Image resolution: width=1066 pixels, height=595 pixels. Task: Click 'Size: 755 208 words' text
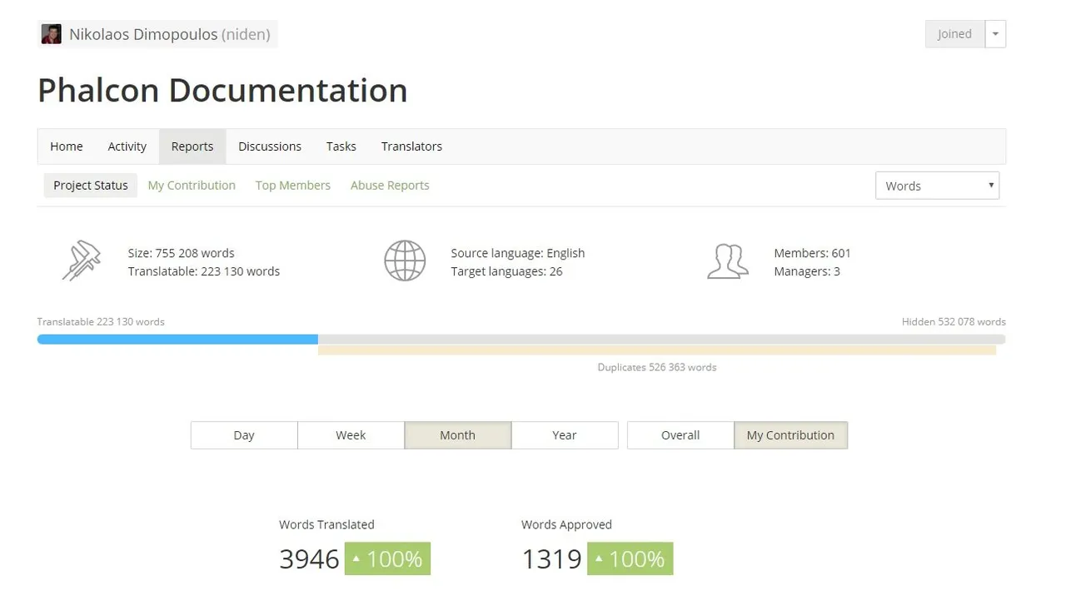(x=181, y=253)
